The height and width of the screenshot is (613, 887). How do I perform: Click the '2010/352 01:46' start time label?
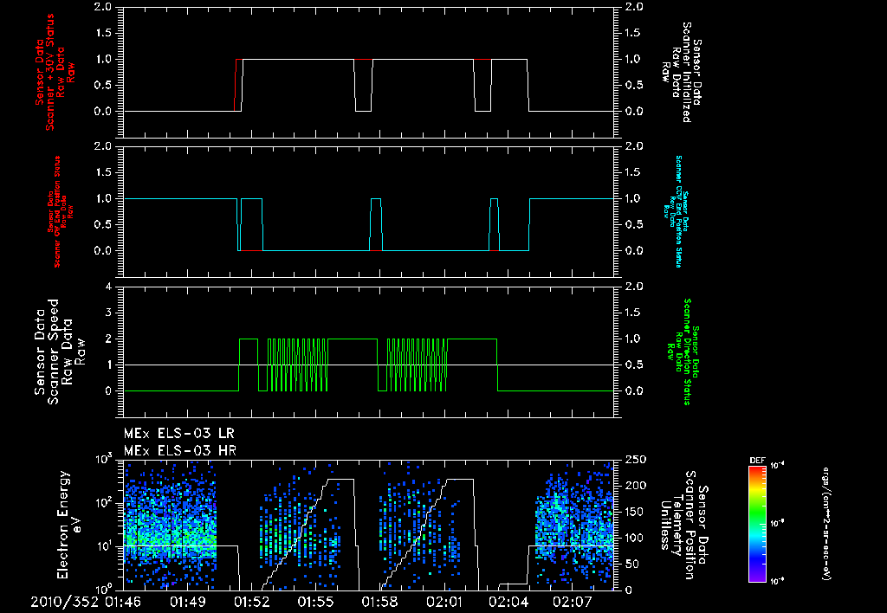(86, 602)
